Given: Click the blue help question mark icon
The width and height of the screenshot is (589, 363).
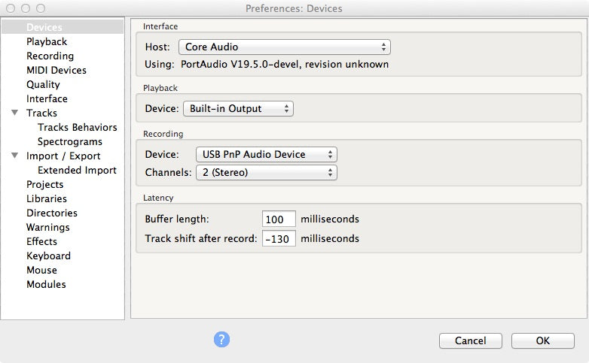Looking at the screenshot, I should point(221,340).
